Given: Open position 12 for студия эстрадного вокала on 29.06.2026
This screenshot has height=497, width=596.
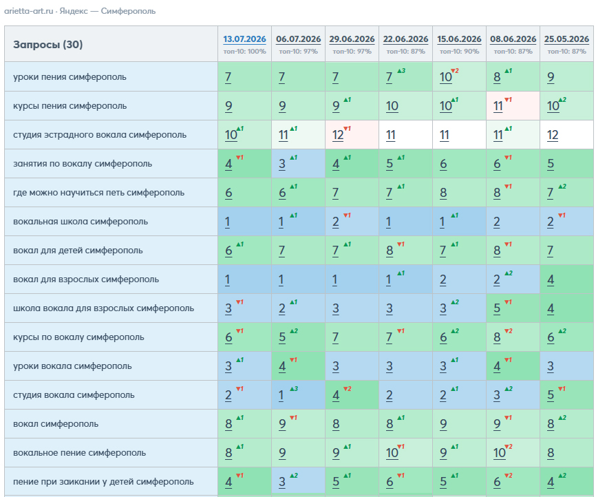Looking at the screenshot, I should pos(338,135).
